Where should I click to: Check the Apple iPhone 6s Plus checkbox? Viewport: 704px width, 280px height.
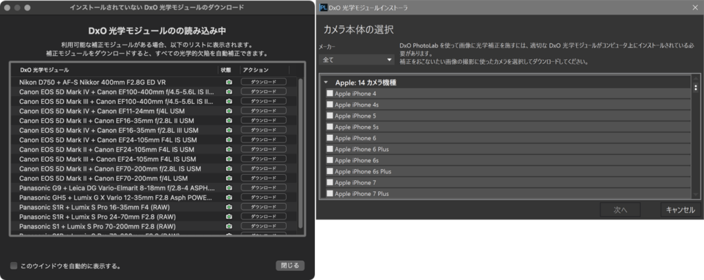point(330,172)
